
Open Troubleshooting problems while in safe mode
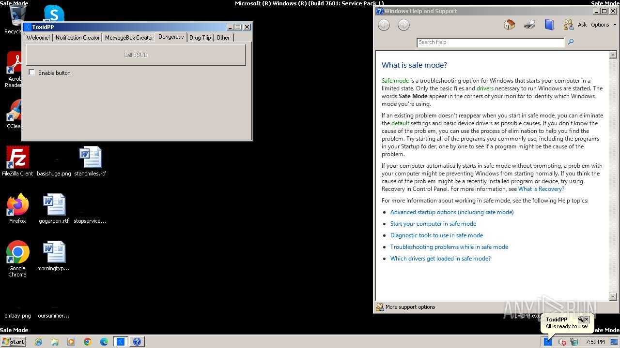(449, 247)
